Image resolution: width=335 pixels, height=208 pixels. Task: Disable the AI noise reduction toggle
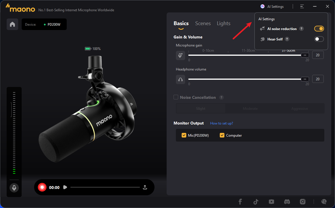[x=319, y=29]
